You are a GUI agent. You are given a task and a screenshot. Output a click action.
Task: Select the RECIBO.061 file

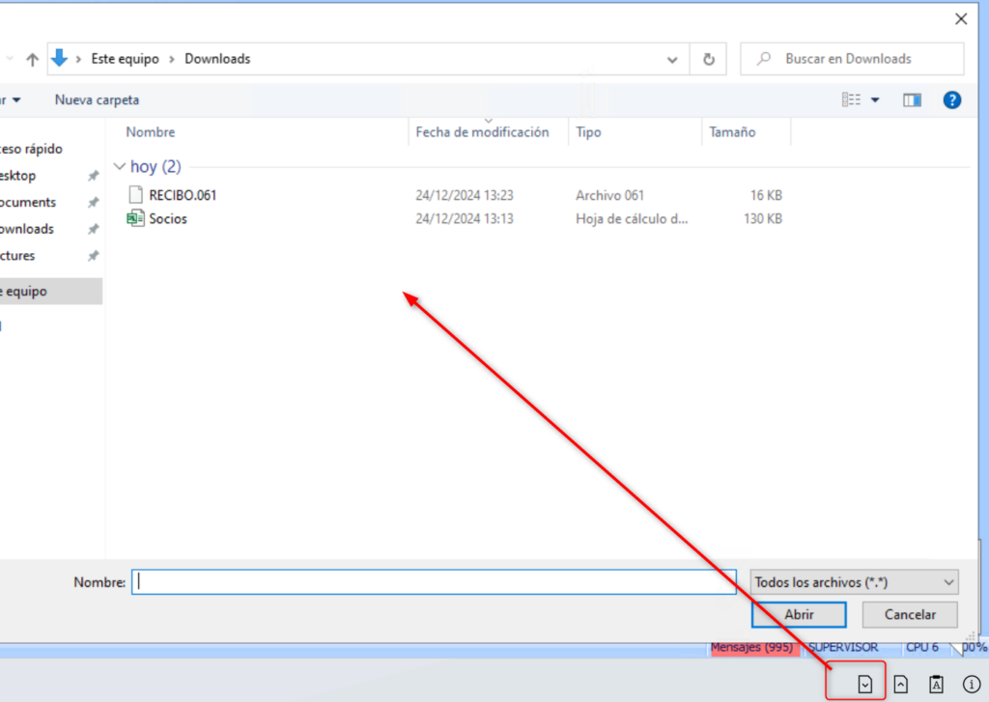pos(183,195)
